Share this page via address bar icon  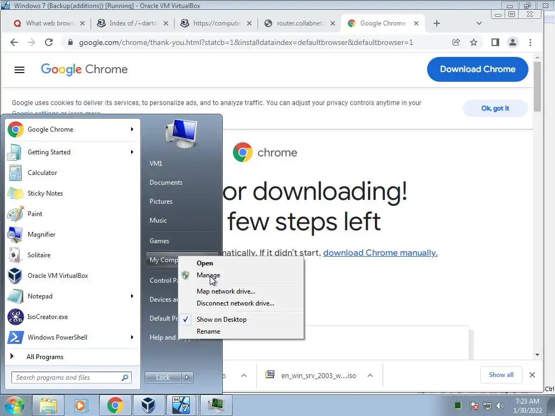pos(456,42)
